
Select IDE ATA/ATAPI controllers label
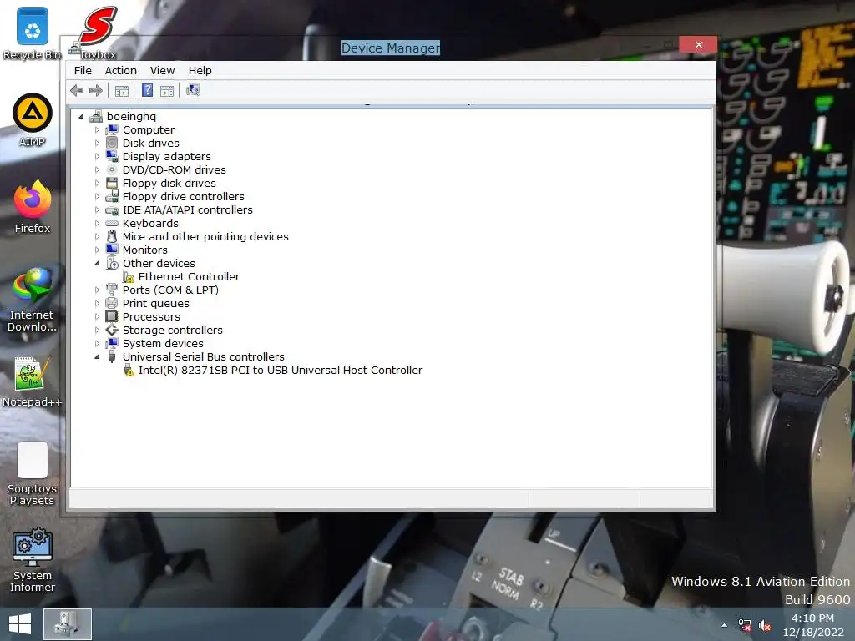pyautogui.click(x=188, y=209)
